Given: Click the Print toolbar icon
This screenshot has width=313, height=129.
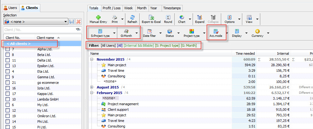Looking at the screenshot, I should (114, 17).
